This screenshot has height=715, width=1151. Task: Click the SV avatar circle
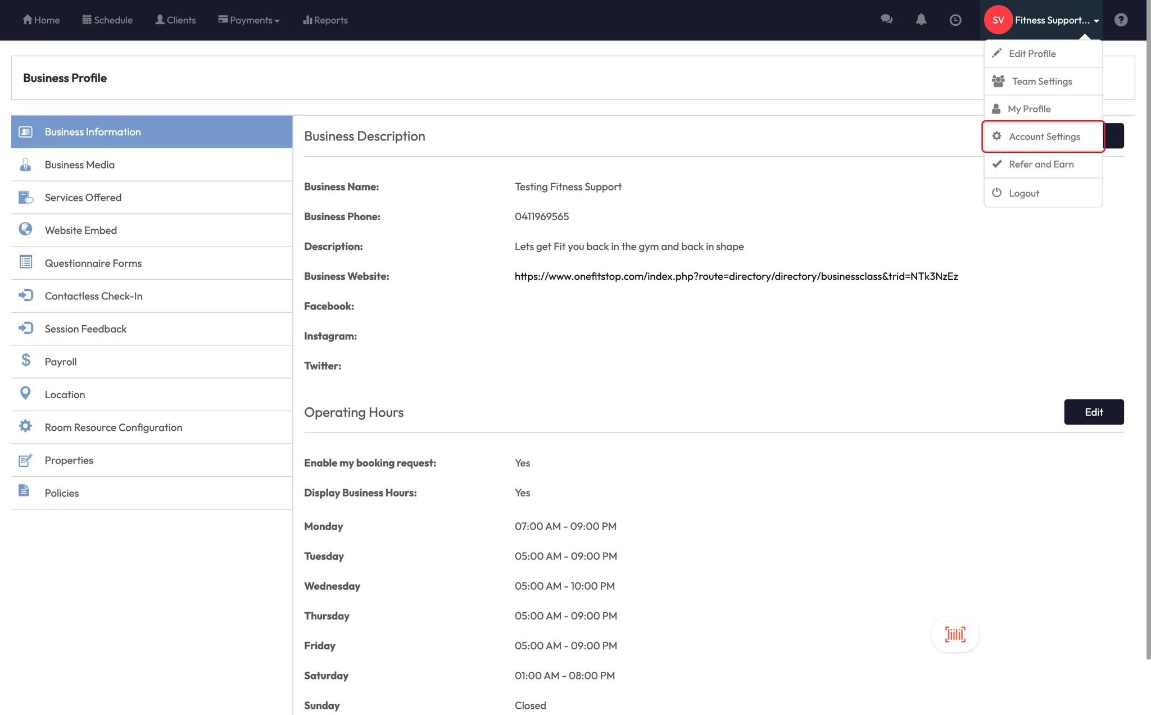point(998,20)
